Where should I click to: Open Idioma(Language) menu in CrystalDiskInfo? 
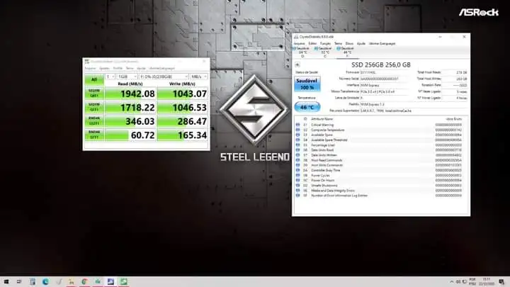tap(382, 44)
